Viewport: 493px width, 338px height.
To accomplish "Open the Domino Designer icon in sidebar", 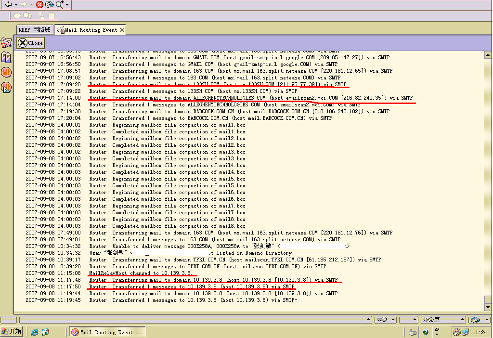I will point(6,88).
